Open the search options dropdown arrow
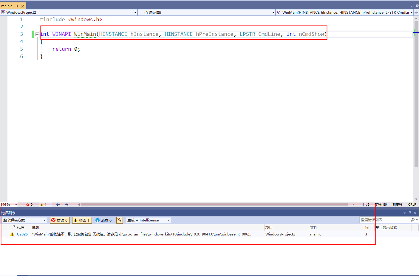This screenshot has width=419, height=276. click(417, 220)
